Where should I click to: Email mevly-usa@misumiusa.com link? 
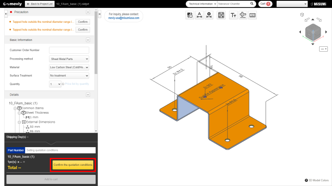pos(124,18)
